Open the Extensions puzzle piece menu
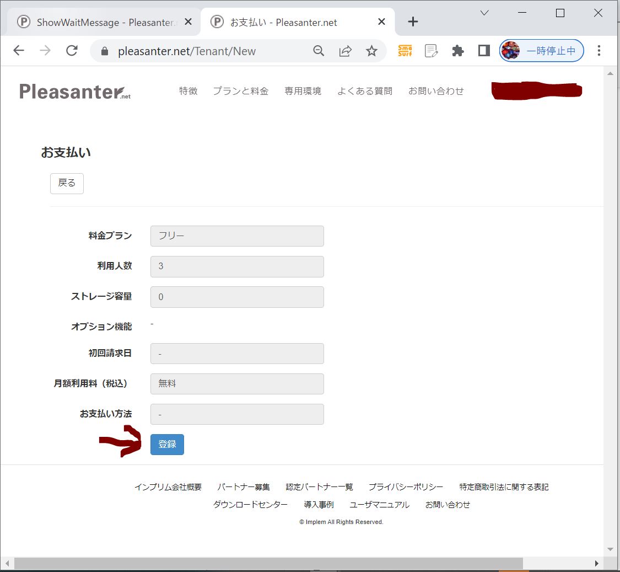The image size is (620, 572). pos(458,51)
